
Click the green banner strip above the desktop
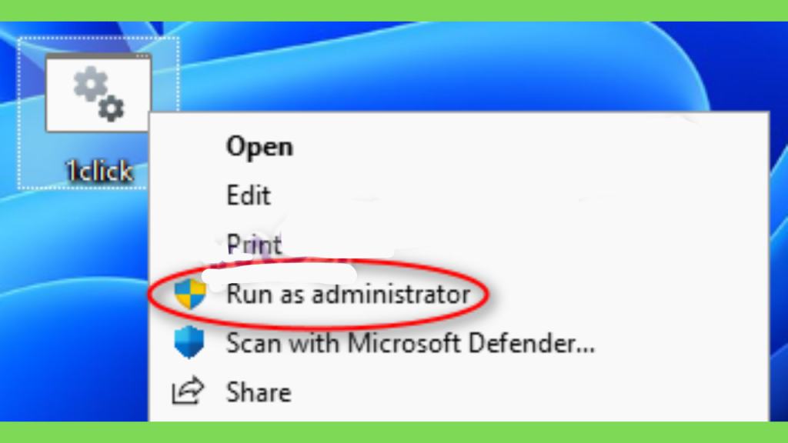[x=394, y=11]
